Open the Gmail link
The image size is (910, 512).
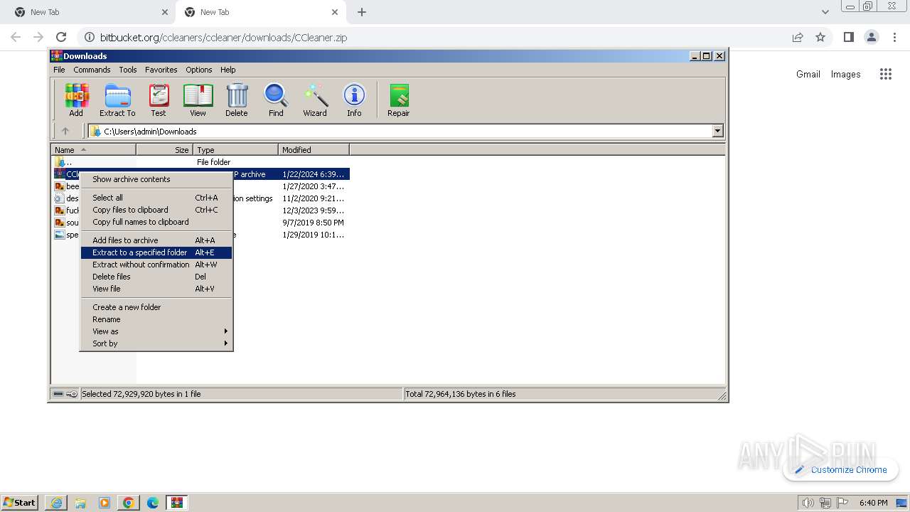tap(808, 74)
